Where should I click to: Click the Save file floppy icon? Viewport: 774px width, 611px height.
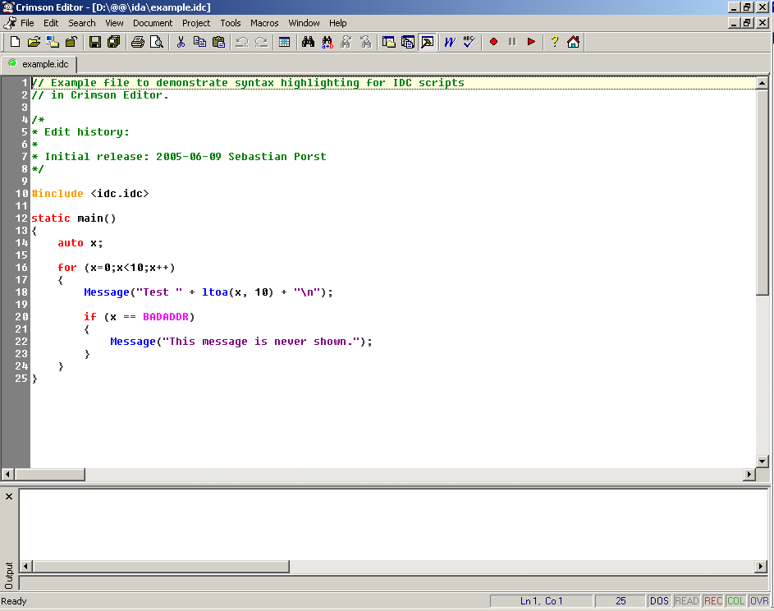95,42
